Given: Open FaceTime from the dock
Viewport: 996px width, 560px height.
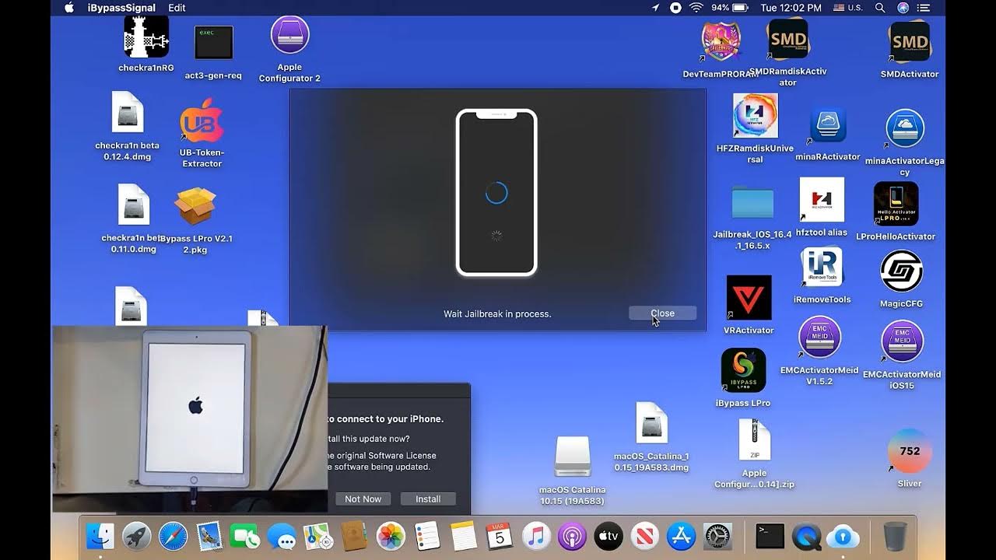Looking at the screenshot, I should click(x=245, y=537).
